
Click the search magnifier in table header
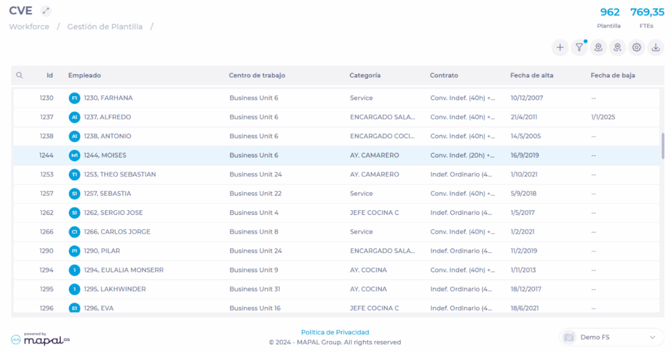point(20,75)
